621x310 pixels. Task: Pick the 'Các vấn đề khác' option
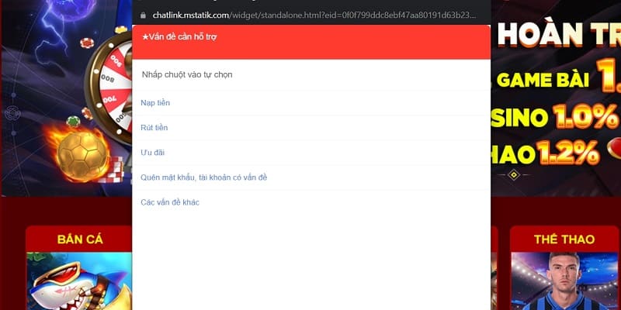pyautogui.click(x=170, y=202)
